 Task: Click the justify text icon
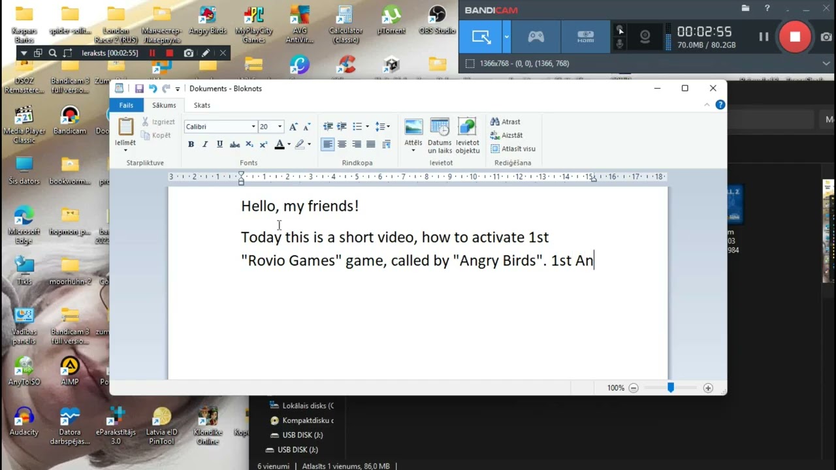click(371, 144)
